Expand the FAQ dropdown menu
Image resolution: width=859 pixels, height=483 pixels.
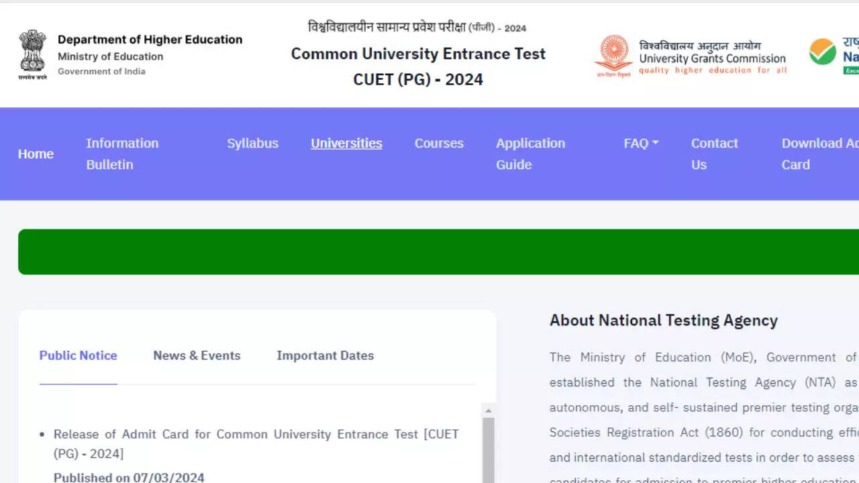[x=641, y=143]
